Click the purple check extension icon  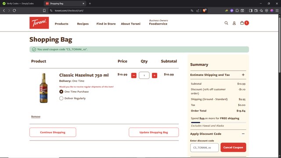pos(232,11)
